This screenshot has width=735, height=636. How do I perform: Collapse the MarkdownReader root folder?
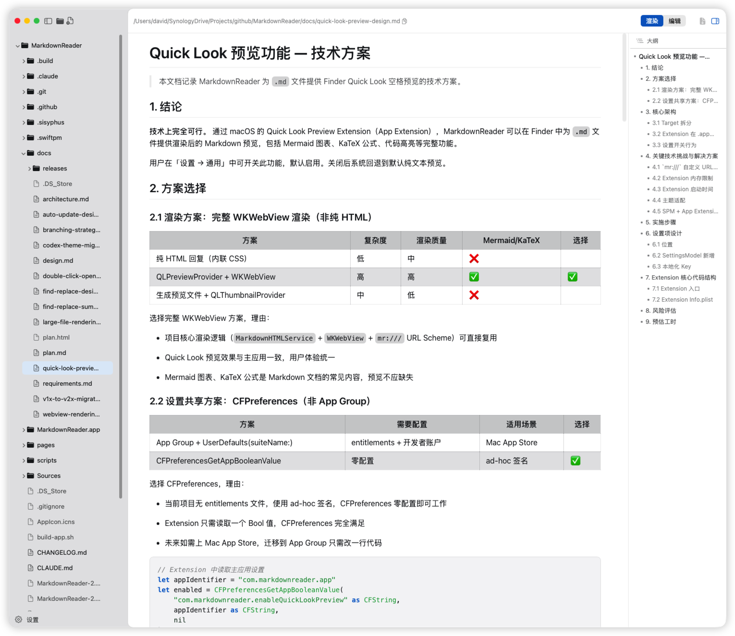pyautogui.click(x=18, y=46)
